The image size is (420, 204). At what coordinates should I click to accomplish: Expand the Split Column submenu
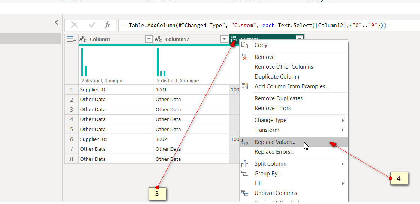pos(294,164)
